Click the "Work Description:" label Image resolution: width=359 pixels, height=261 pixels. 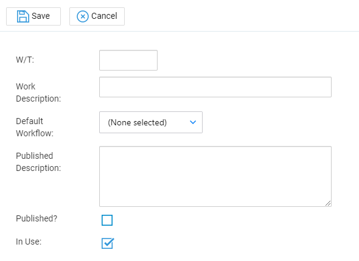38,92
